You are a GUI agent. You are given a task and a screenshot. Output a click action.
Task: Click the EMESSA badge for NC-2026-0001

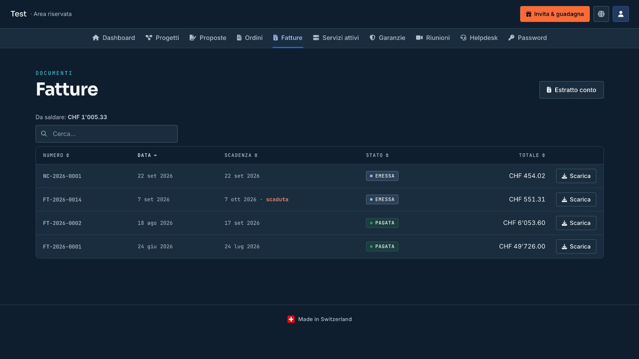[382, 176]
